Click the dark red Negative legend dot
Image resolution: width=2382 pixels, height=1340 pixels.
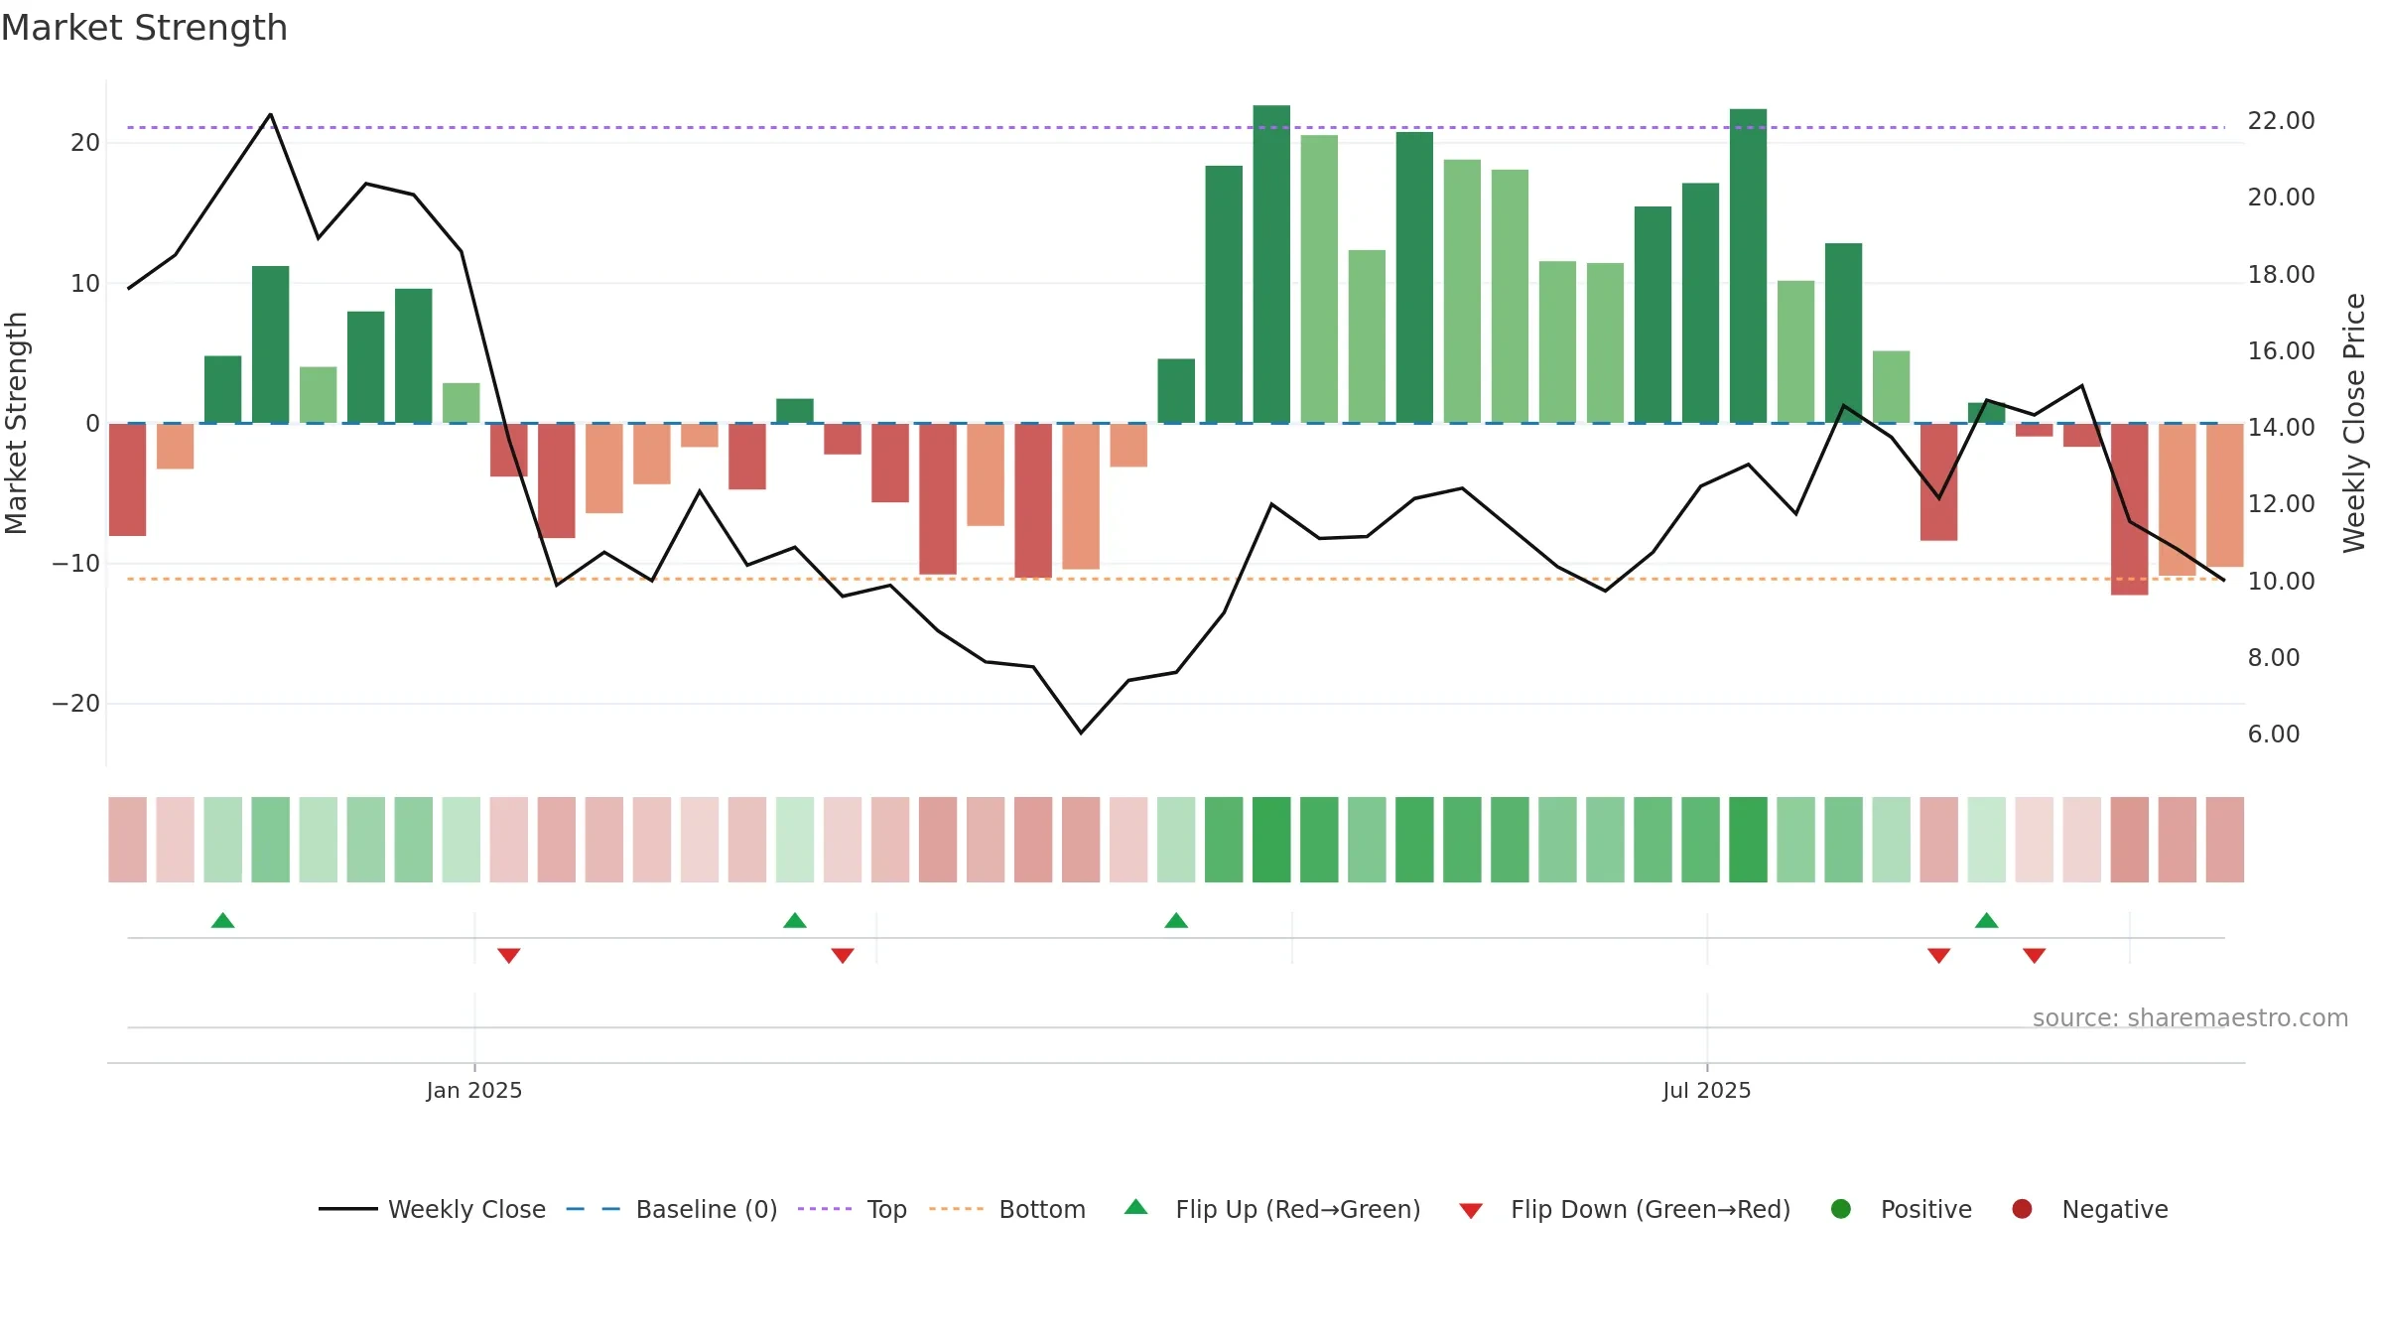click(x=2022, y=1209)
